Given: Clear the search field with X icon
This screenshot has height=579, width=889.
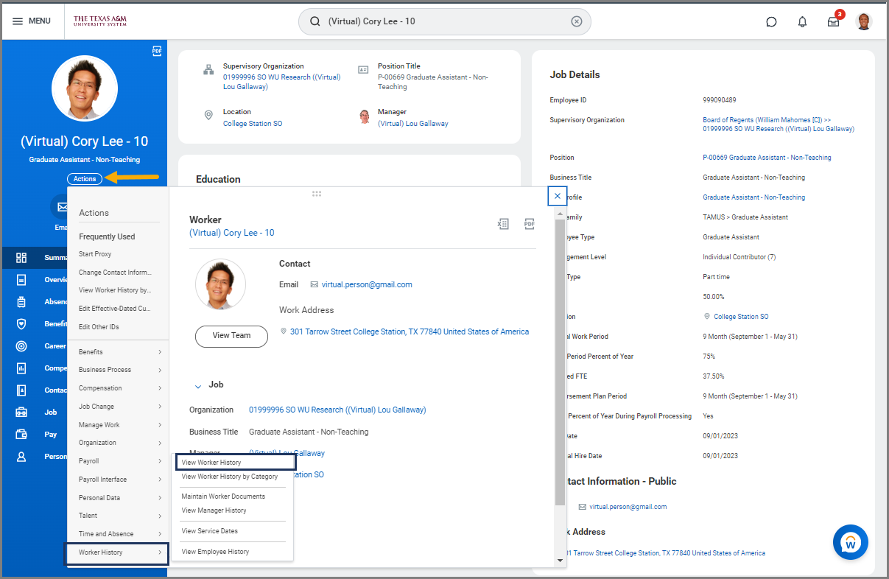Looking at the screenshot, I should [x=577, y=21].
